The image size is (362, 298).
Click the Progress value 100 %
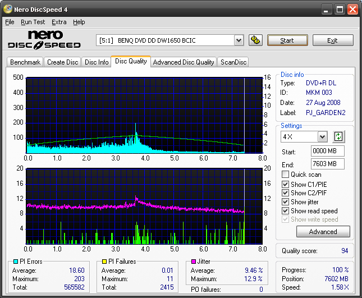pos(341,270)
